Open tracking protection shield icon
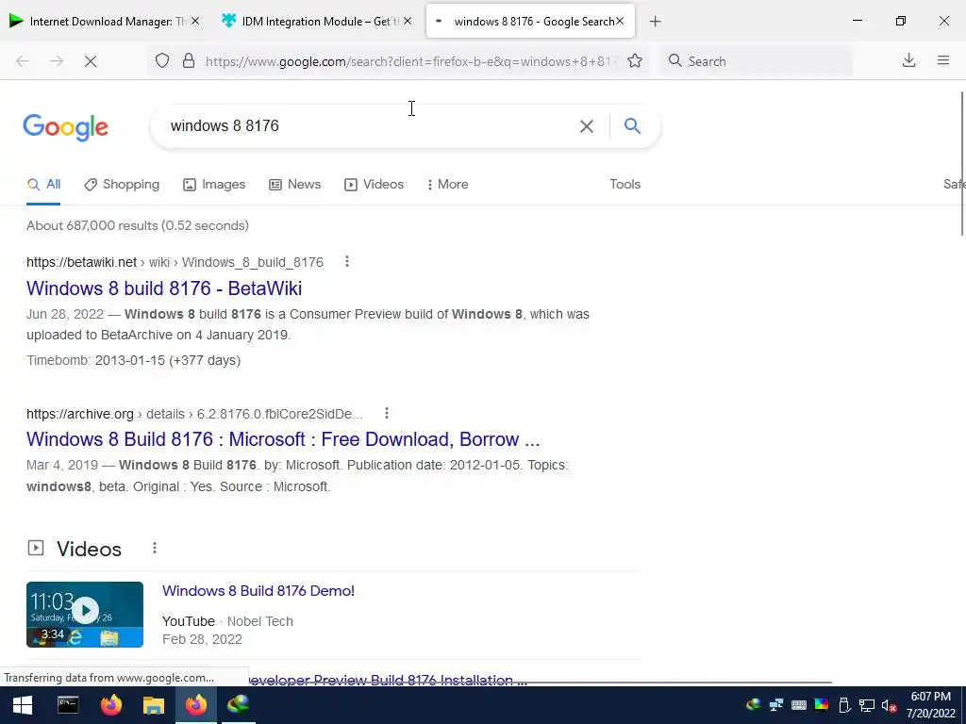The height and width of the screenshot is (724, 966). pyautogui.click(x=162, y=61)
